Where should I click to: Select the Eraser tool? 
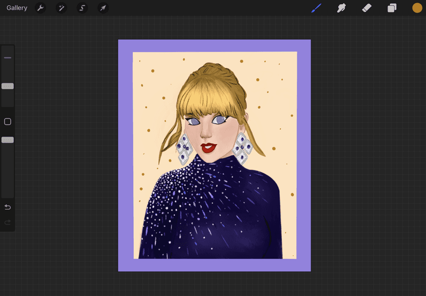pyautogui.click(x=366, y=8)
